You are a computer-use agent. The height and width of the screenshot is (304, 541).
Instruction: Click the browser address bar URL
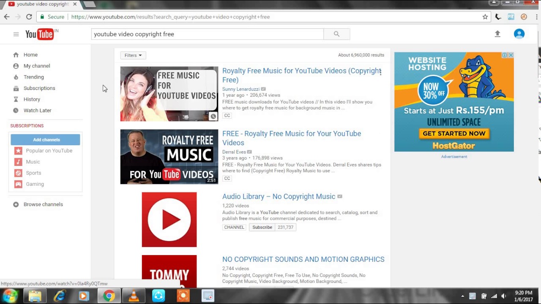pyautogui.click(x=170, y=17)
